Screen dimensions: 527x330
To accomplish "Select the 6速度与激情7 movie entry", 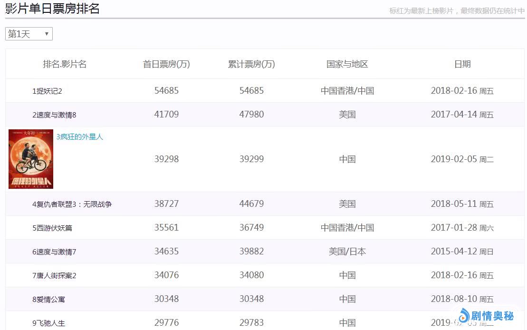I will point(54,252).
